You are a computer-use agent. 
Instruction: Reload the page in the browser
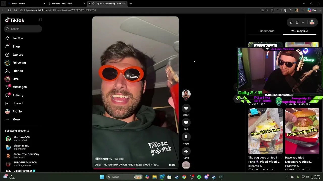(x=9, y=10)
